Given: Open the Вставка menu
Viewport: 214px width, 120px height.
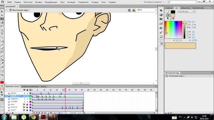Looking at the screenshot, I should point(38,2).
